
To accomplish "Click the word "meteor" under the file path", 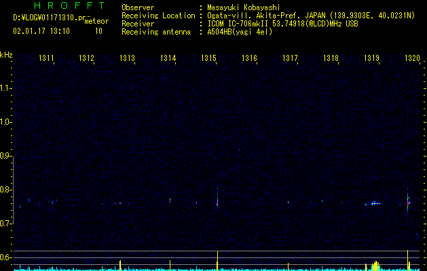I will pos(96,21).
